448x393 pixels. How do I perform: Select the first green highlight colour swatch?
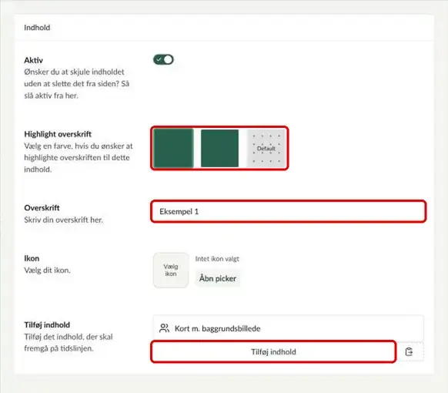pyautogui.click(x=173, y=148)
